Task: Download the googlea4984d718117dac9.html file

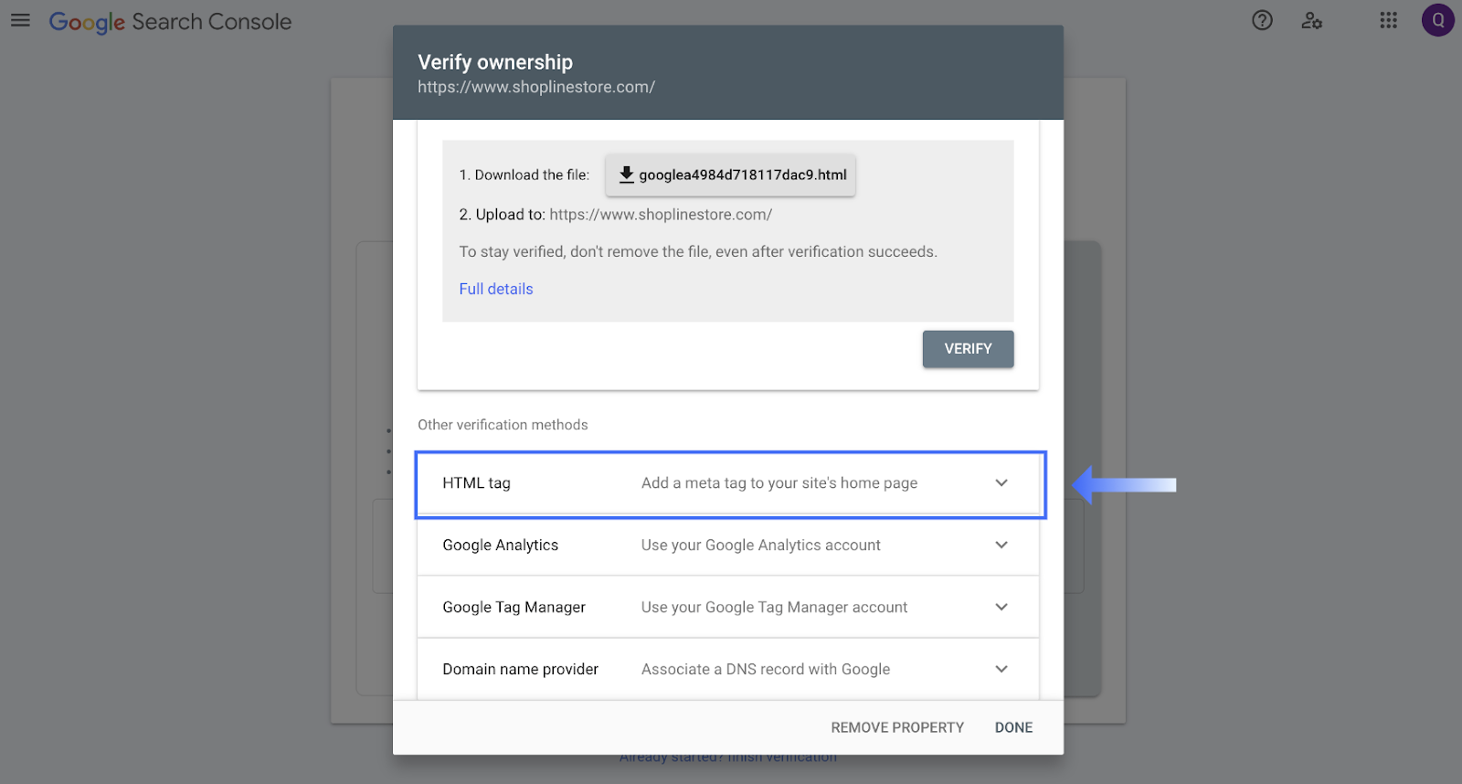Action: click(742, 175)
